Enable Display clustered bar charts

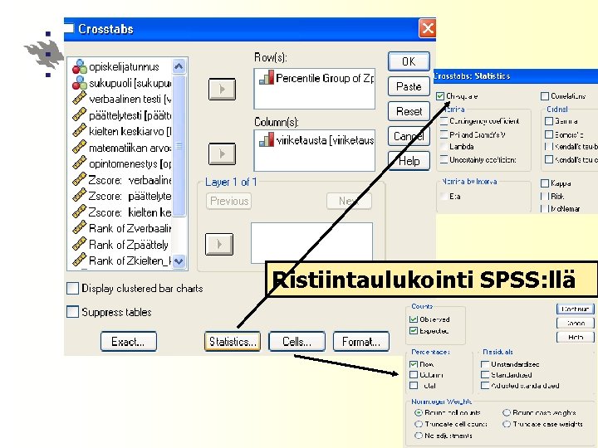click(72, 289)
